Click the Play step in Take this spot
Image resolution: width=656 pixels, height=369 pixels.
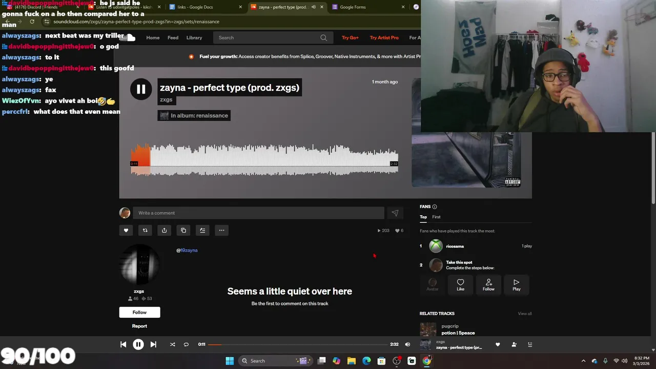517,285
